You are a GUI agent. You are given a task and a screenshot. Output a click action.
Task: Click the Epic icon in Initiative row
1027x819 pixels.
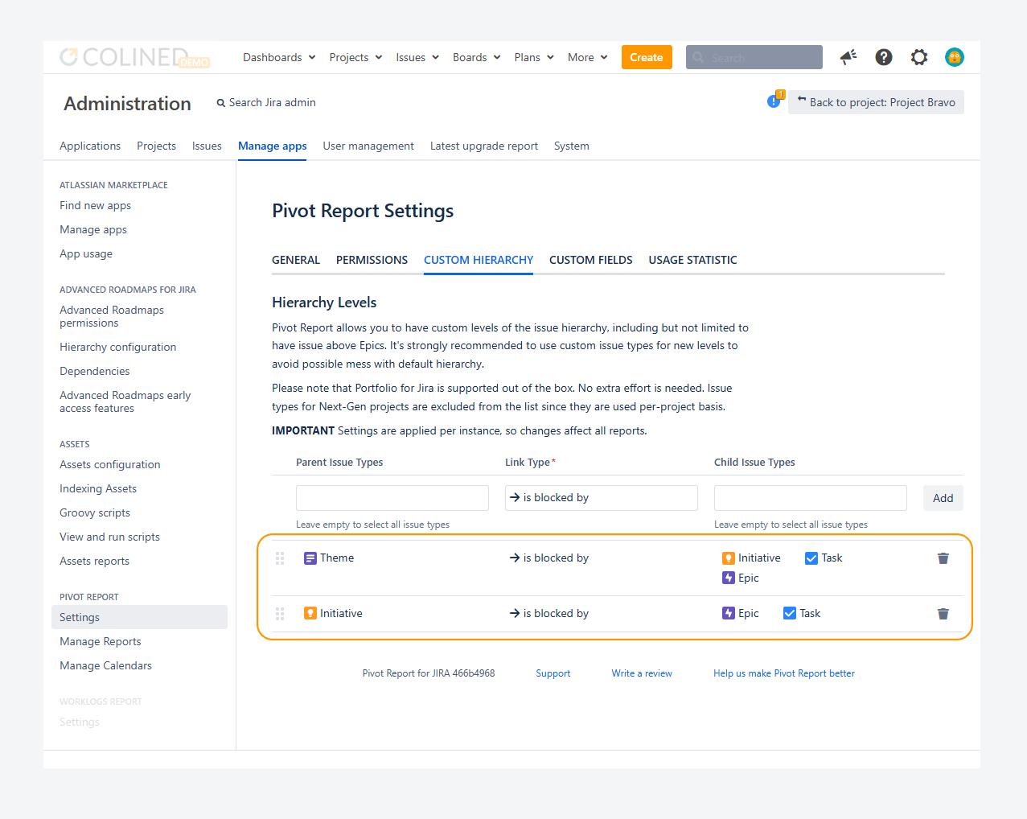[729, 613]
